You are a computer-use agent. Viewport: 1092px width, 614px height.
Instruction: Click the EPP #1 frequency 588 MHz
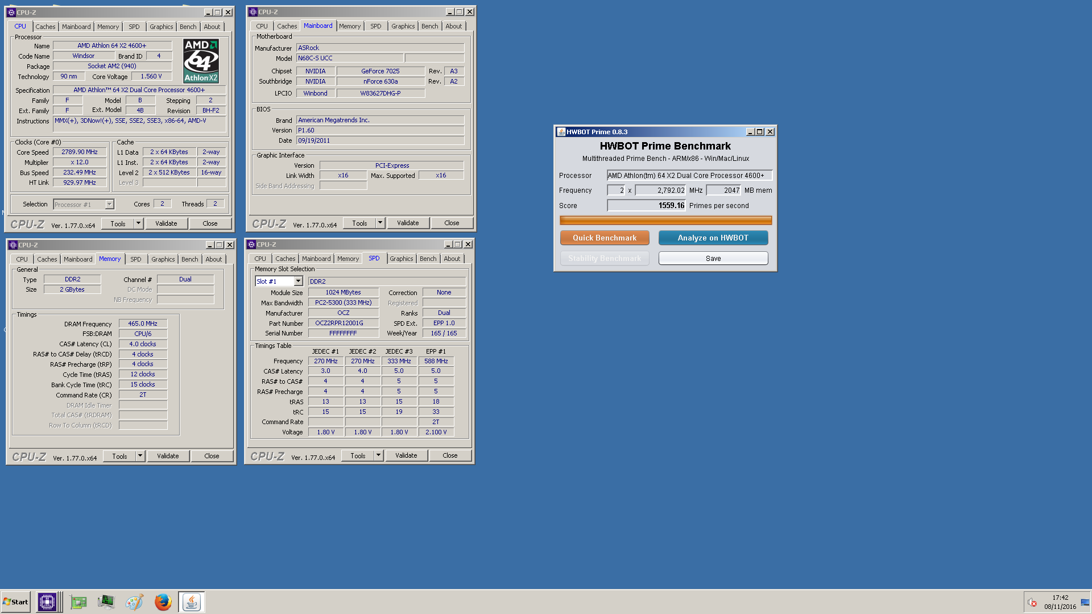point(436,361)
